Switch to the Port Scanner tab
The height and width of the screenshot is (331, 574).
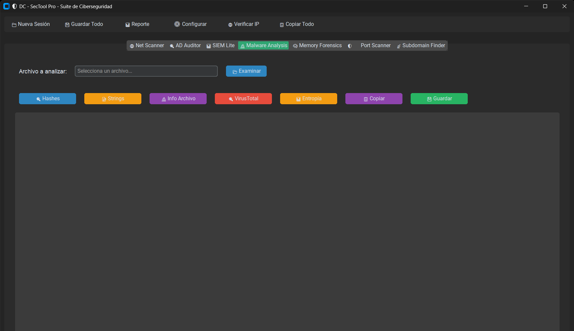coord(369,46)
